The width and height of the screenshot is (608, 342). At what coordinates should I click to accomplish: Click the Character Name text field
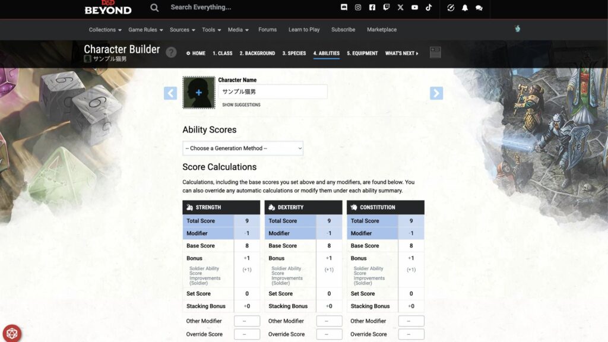[x=273, y=92]
